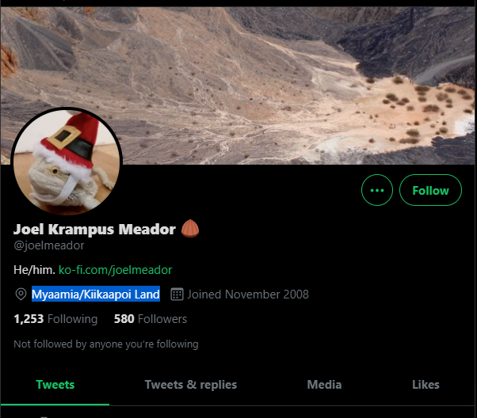This screenshot has height=418, width=477.
Task: Open the lizard profile picture
Action: point(67,161)
